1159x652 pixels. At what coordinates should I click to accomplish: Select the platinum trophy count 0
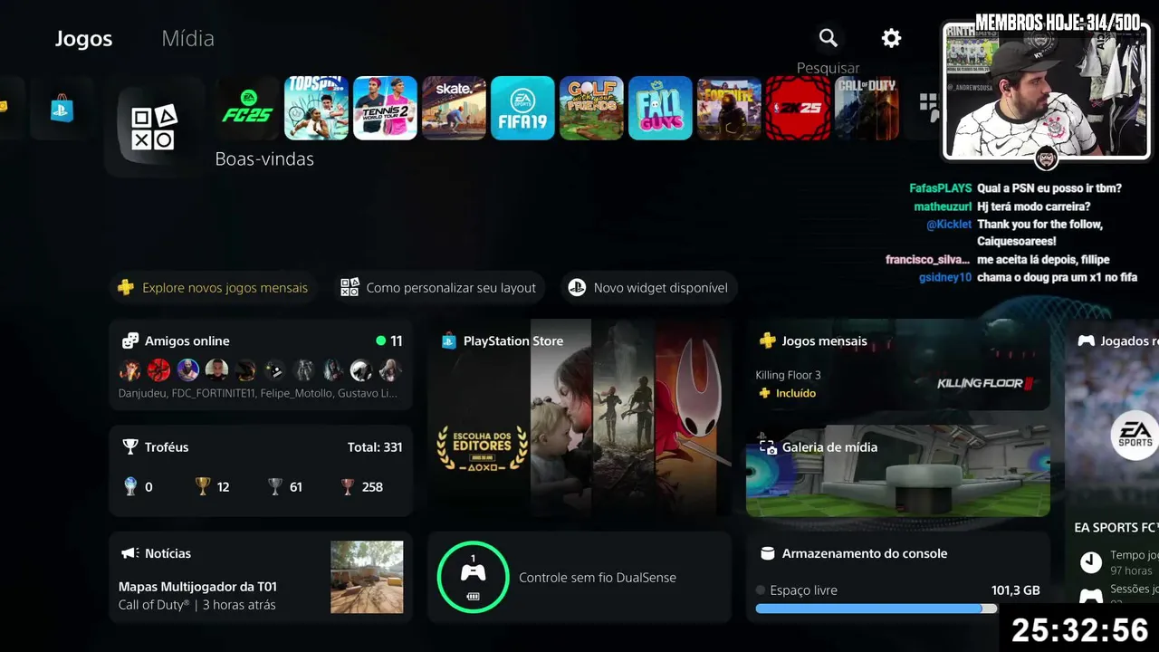pos(138,487)
